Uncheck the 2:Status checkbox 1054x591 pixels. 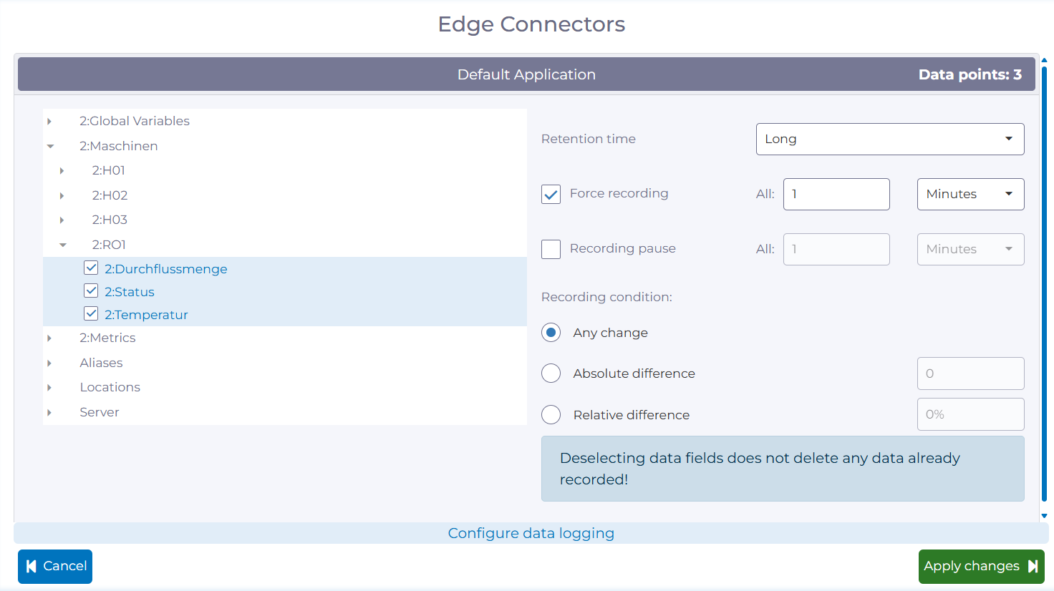click(91, 290)
